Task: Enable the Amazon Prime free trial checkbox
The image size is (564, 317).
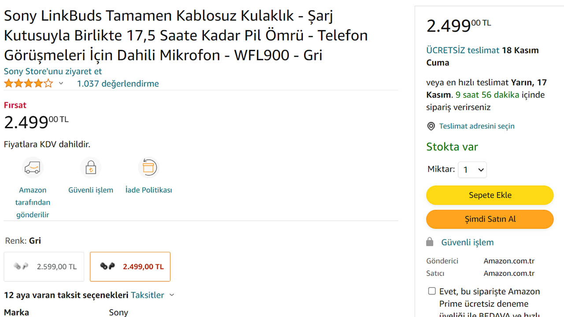Action: [432, 291]
